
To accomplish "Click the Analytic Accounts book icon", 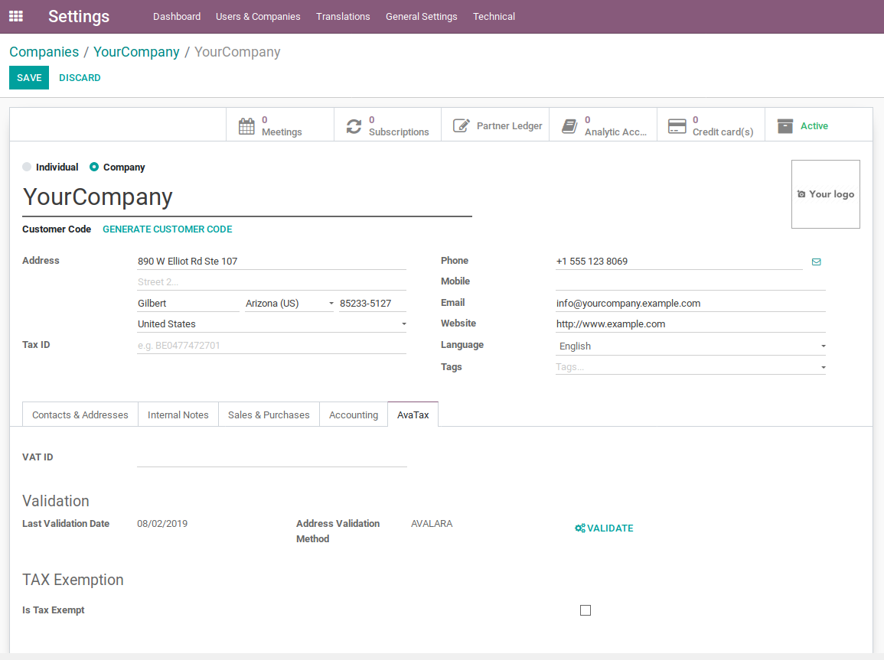I will pyautogui.click(x=569, y=126).
